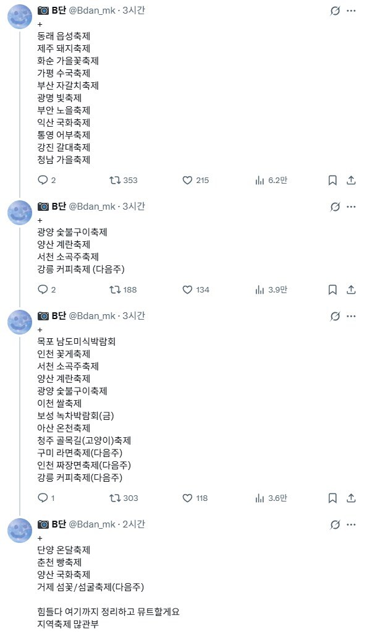
Task: Share the tweet listing 목포 남도미식박람회
Action: click(352, 498)
